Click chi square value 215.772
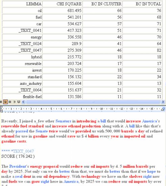Screen dimensions: 166x186 pos(74,57)
